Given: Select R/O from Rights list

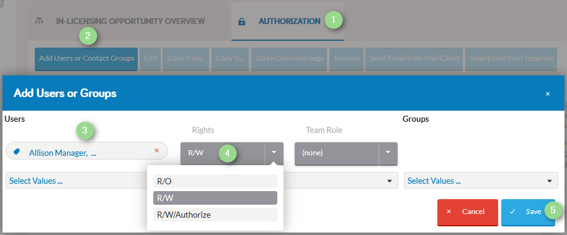Looking at the screenshot, I should click(215, 181).
